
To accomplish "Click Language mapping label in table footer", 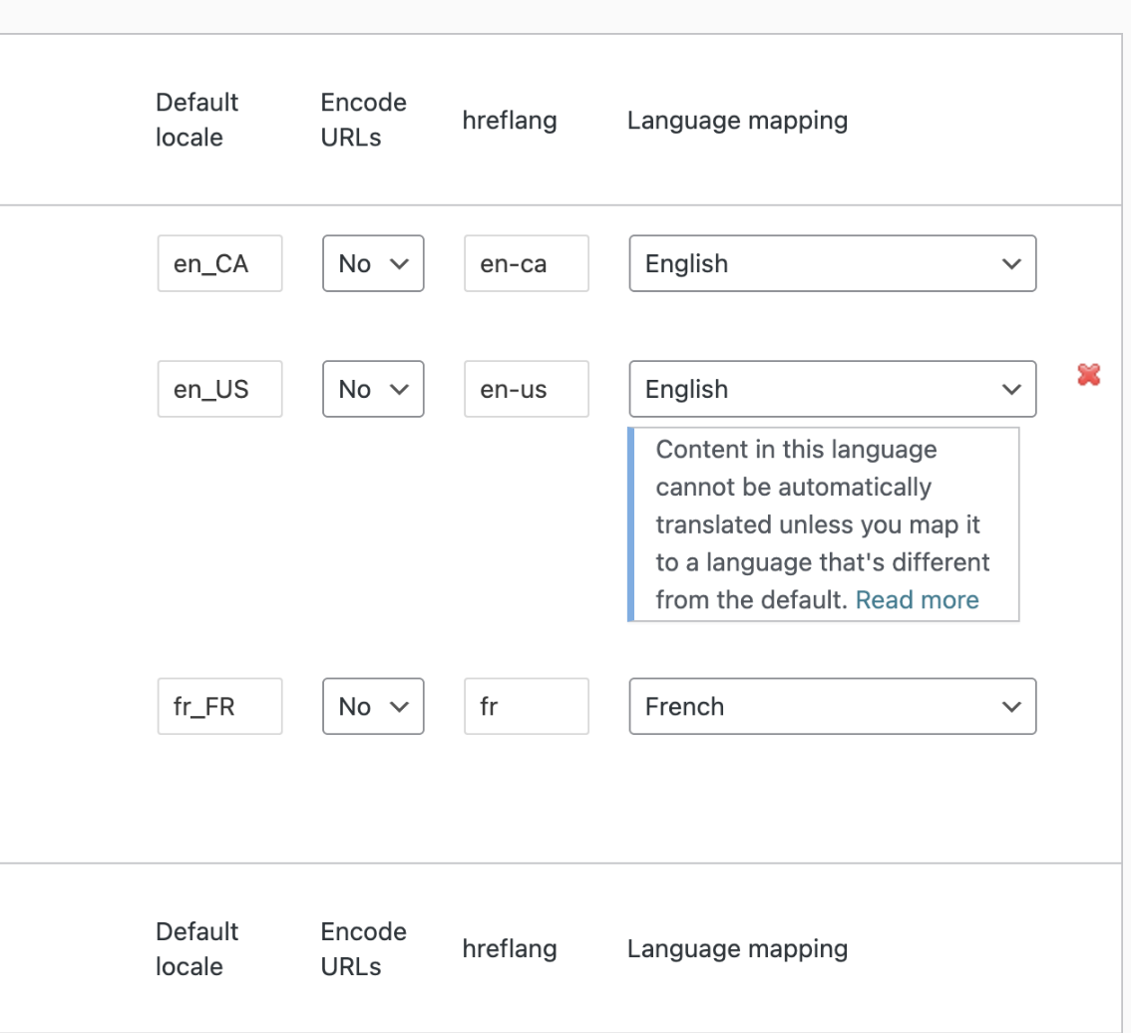I will [x=737, y=948].
